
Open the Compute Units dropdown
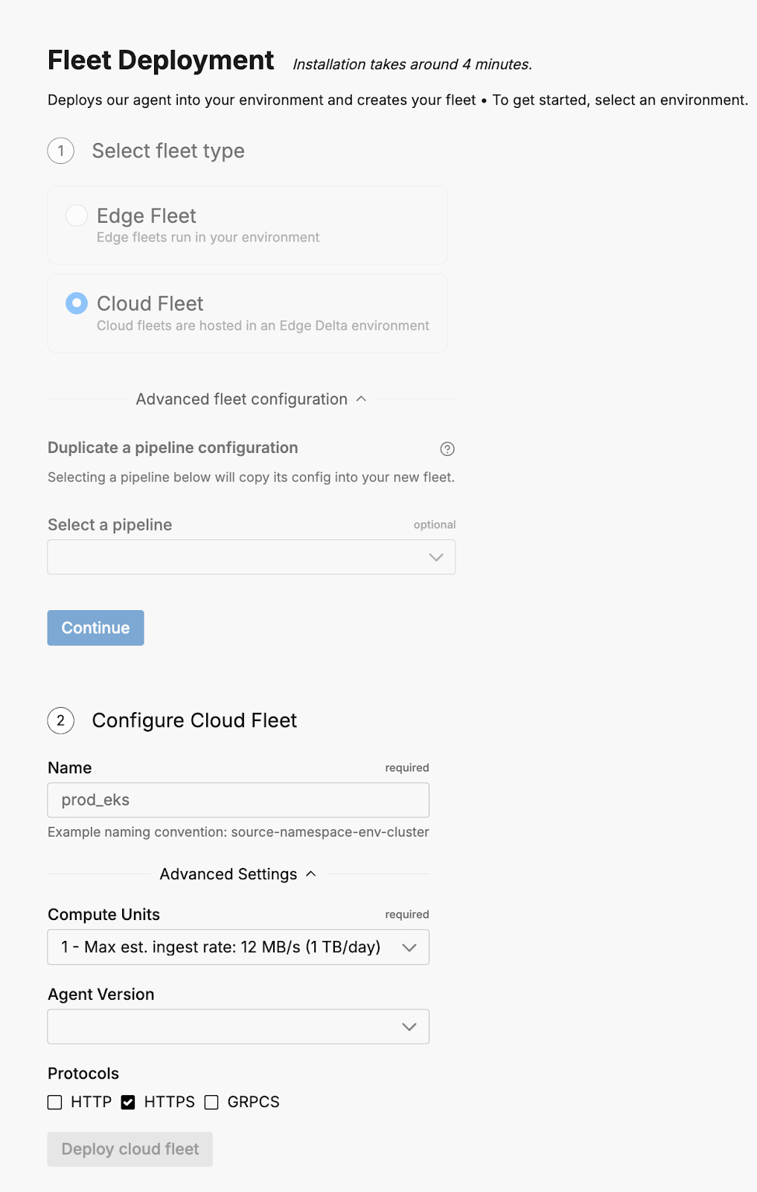(223, 948)
